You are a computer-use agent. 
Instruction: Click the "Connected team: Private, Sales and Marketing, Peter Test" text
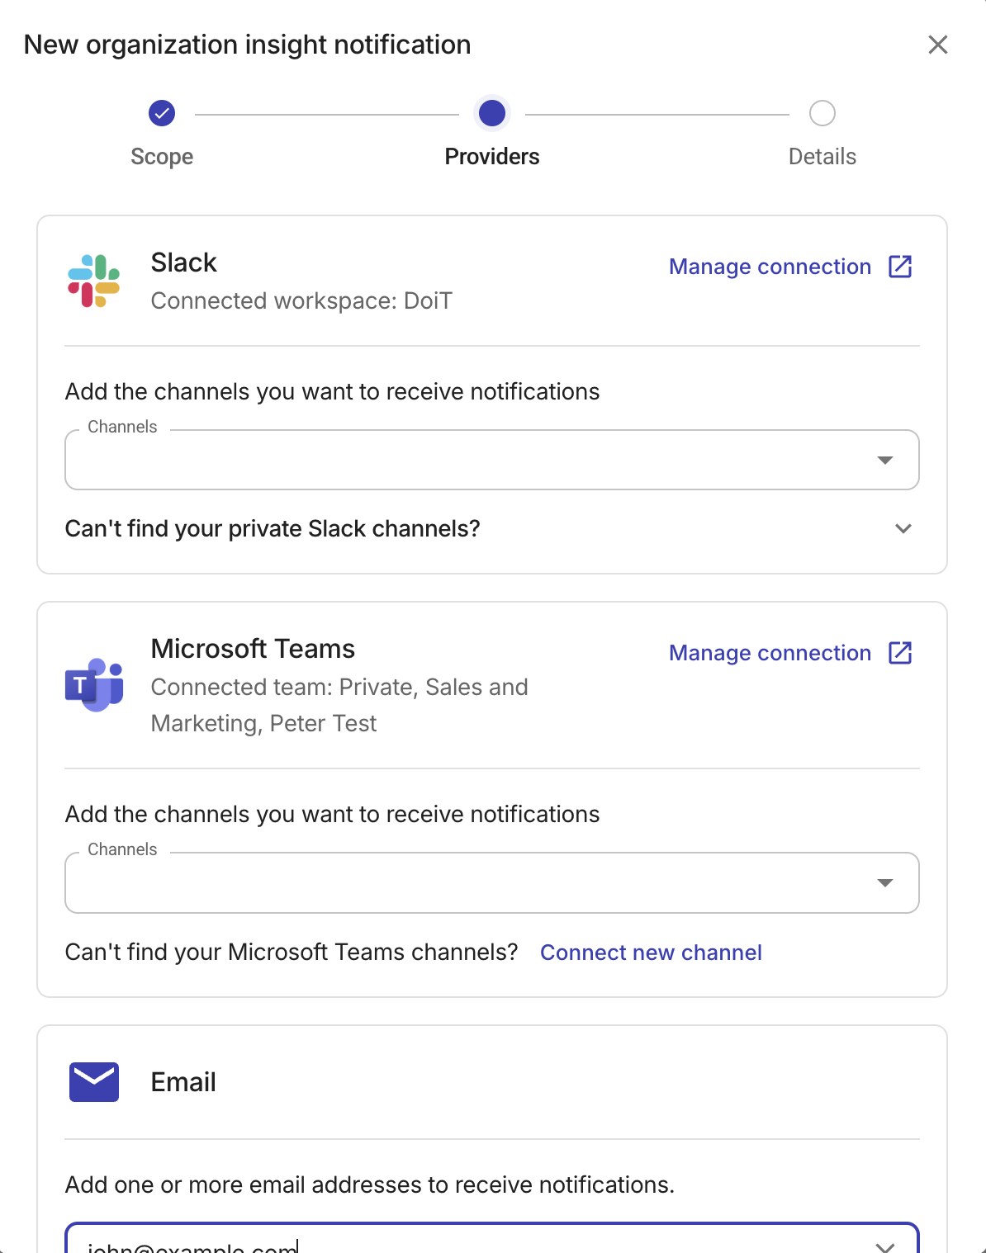point(339,705)
